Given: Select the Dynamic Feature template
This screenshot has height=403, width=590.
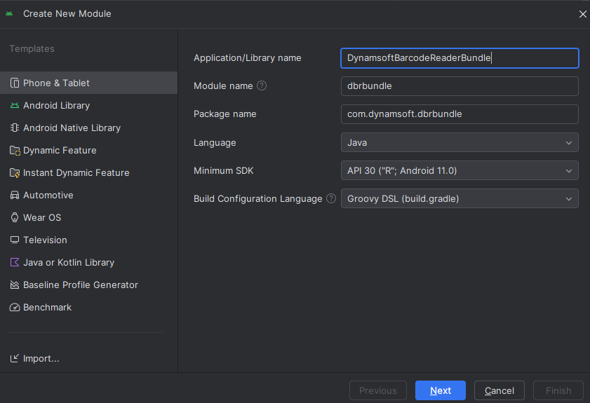Looking at the screenshot, I should [89, 151].
